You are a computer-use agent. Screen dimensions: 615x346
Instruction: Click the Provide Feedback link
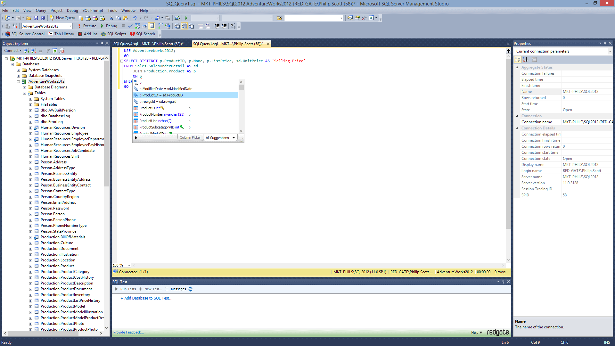tap(128, 332)
